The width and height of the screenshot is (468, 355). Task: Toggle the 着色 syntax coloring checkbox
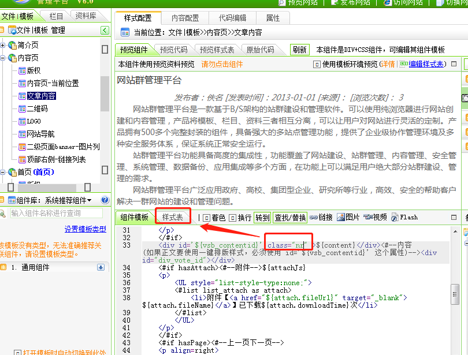coord(206,218)
